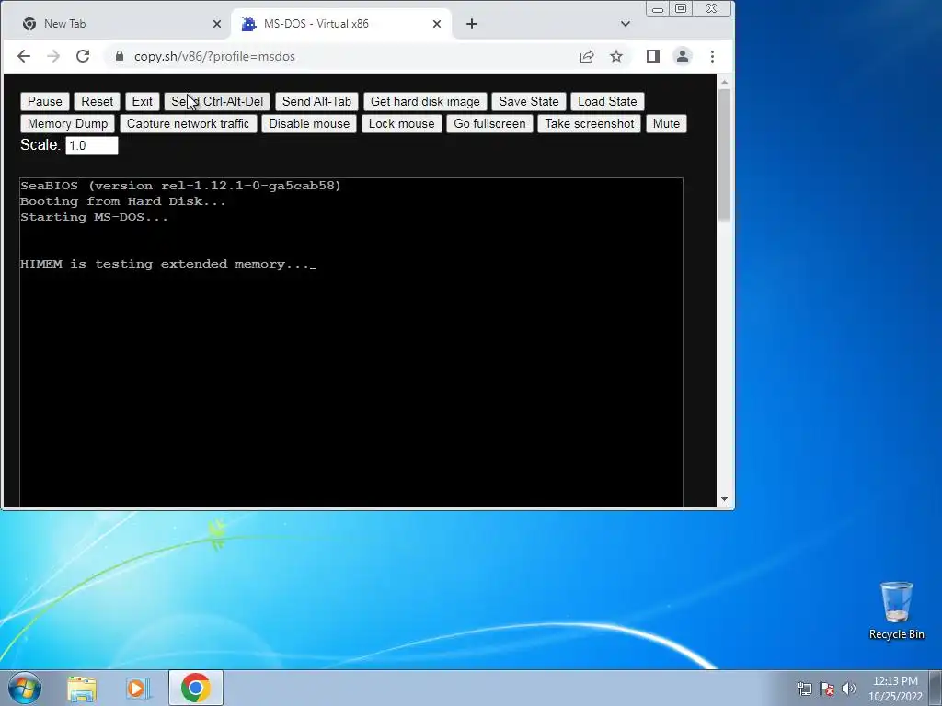
Task: Select the MS-DOS - Virtual x86 tab
Action: pyautogui.click(x=340, y=24)
